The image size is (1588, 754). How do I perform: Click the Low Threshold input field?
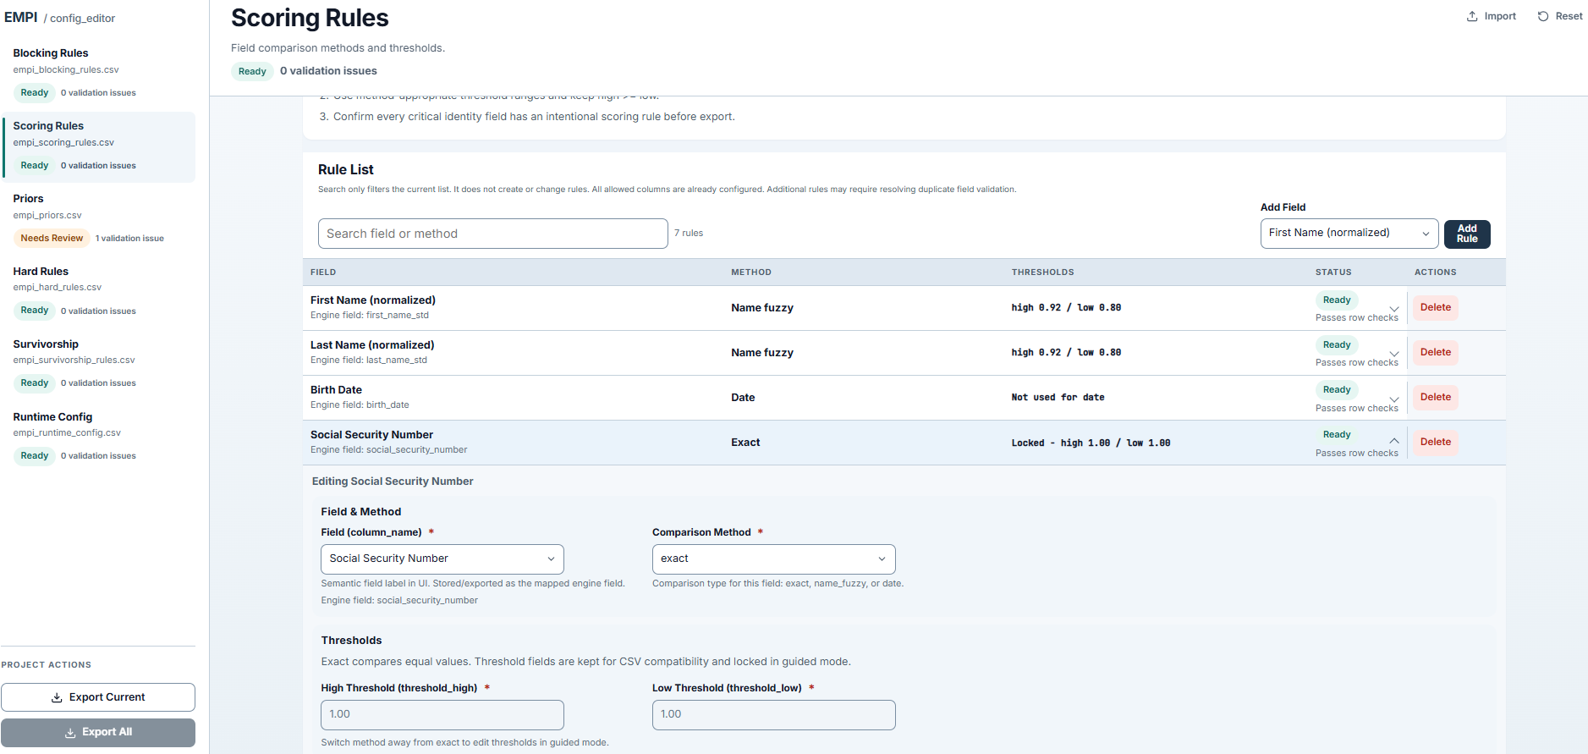pyautogui.click(x=773, y=715)
